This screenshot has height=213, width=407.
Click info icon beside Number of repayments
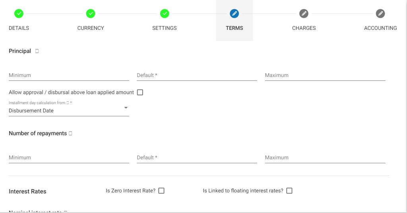tap(70, 134)
